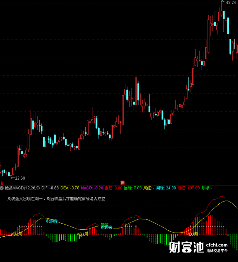Click the green 顶背 signal marker
This screenshot has height=262, width=238.
[105, 224]
